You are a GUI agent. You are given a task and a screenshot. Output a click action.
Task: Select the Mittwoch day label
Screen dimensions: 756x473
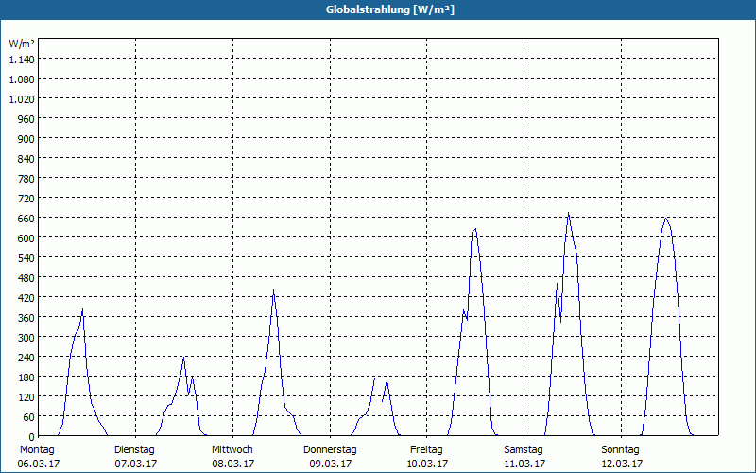(x=232, y=450)
